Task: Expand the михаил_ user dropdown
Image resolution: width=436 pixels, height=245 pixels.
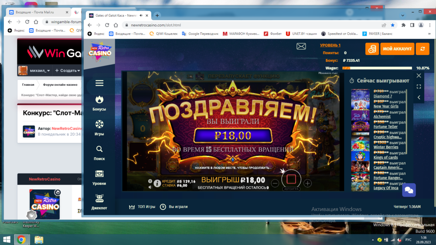Action: pos(39,71)
